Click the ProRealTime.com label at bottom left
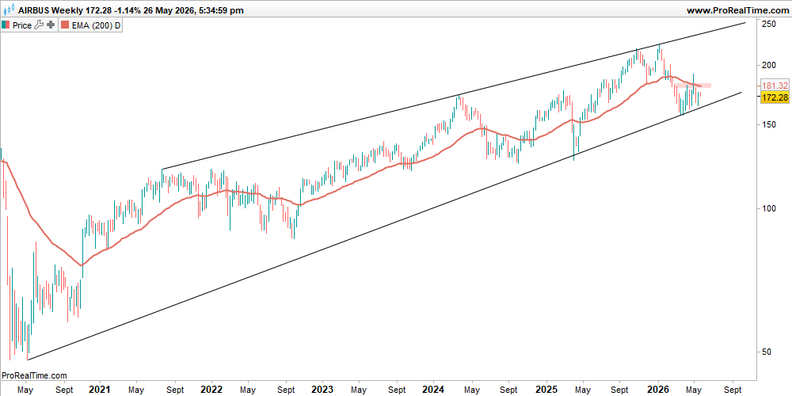 click(34, 375)
